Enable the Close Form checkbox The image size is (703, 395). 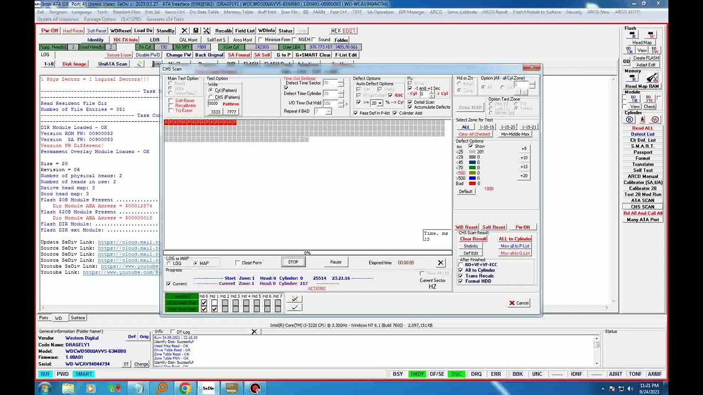[x=238, y=263]
